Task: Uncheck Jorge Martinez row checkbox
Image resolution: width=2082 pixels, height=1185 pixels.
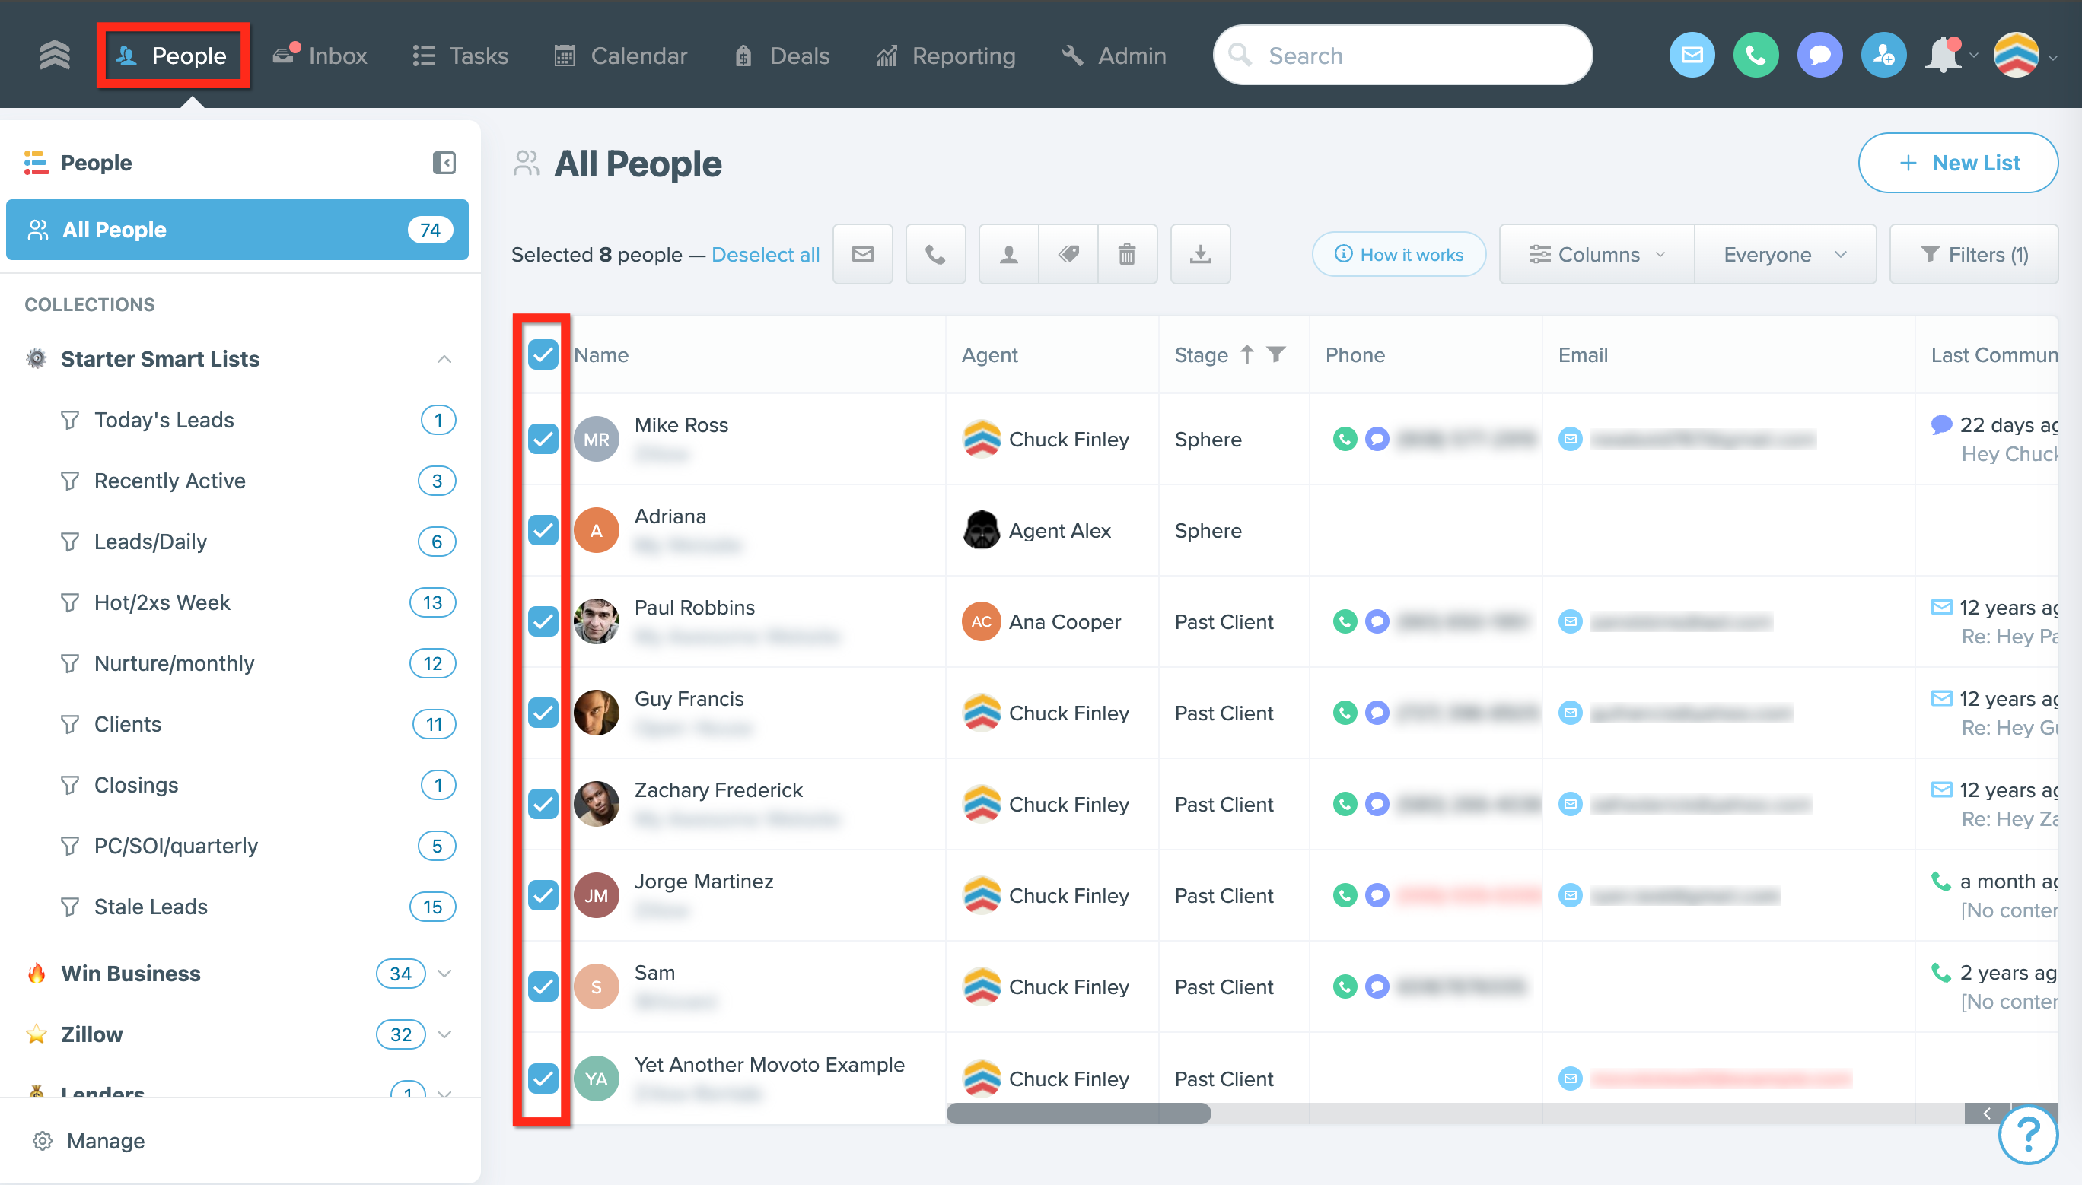Action: pyautogui.click(x=543, y=895)
